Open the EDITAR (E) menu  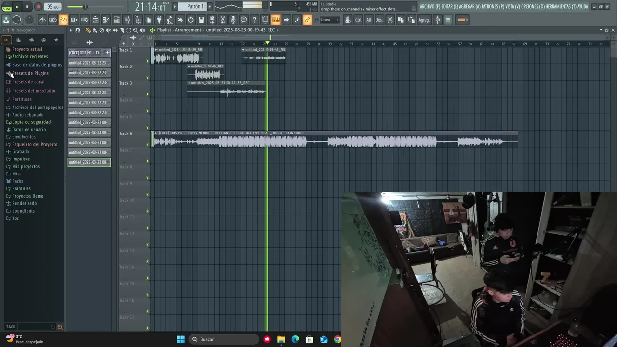tap(450, 7)
